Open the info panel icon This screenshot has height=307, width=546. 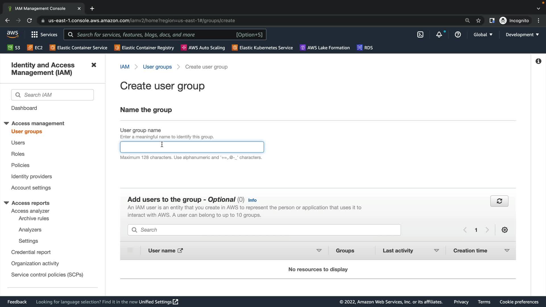(x=538, y=61)
